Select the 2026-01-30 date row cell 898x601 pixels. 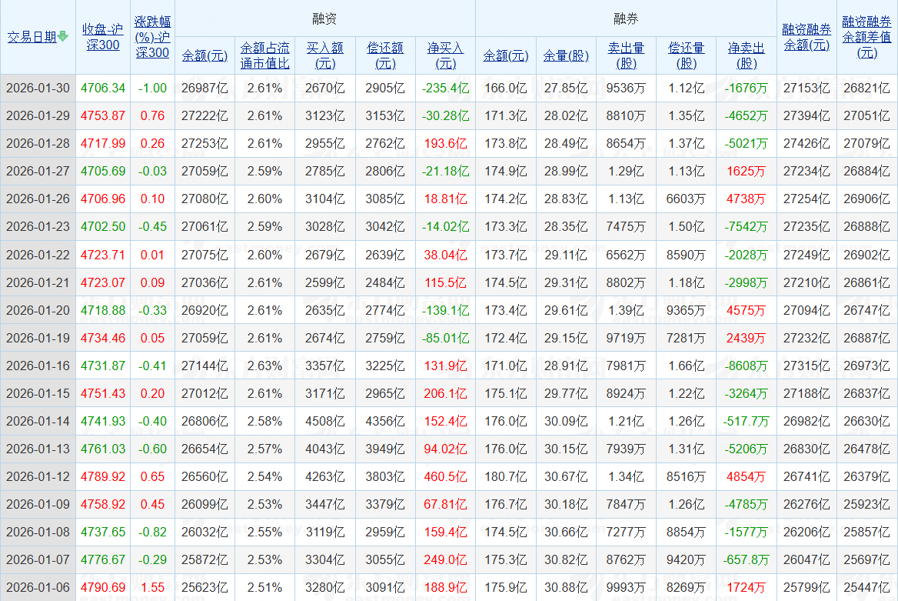38,88
